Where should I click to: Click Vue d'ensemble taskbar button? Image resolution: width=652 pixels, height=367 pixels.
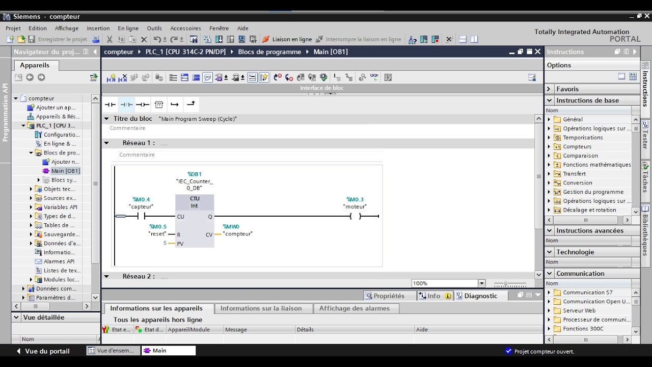[x=112, y=351]
